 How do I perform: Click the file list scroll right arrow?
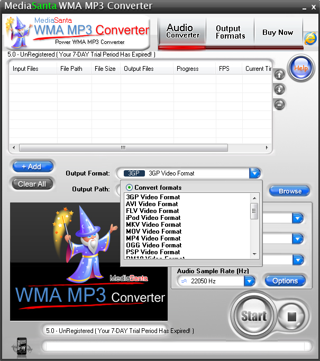click(x=267, y=147)
